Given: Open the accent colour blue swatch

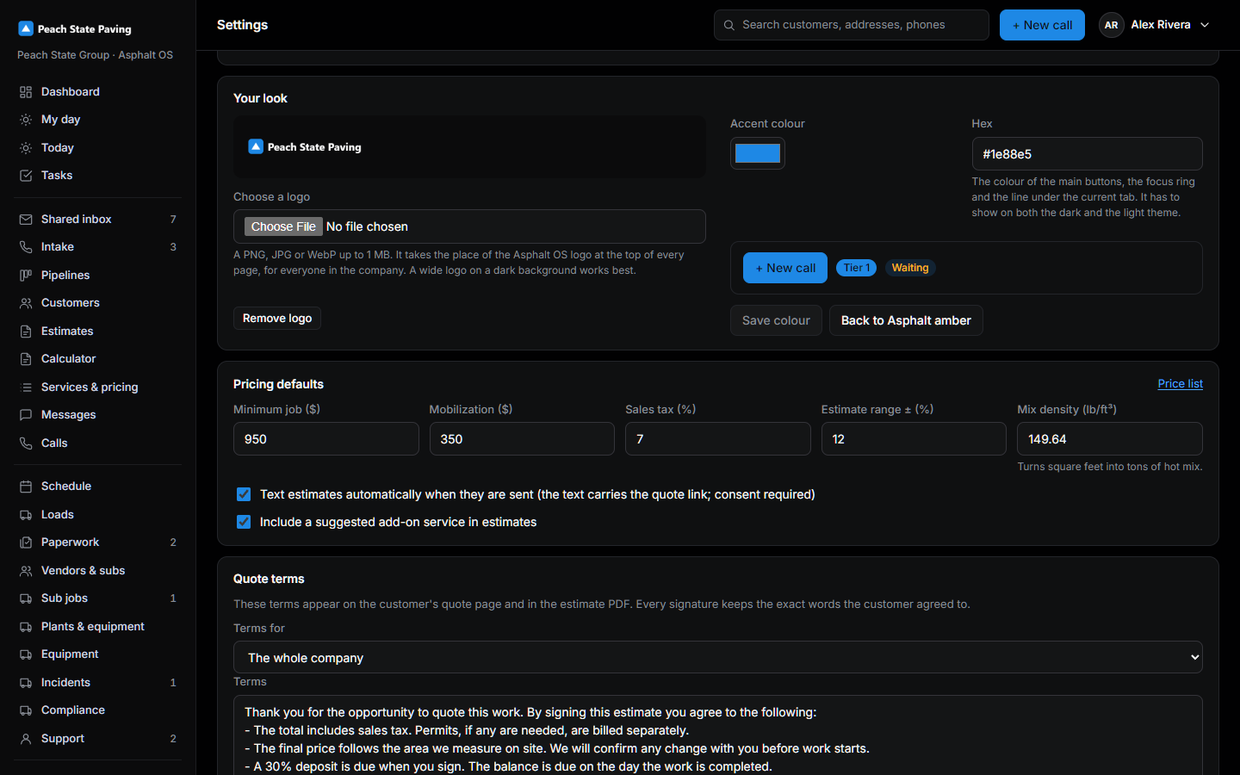Looking at the screenshot, I should tap(758, 154).
